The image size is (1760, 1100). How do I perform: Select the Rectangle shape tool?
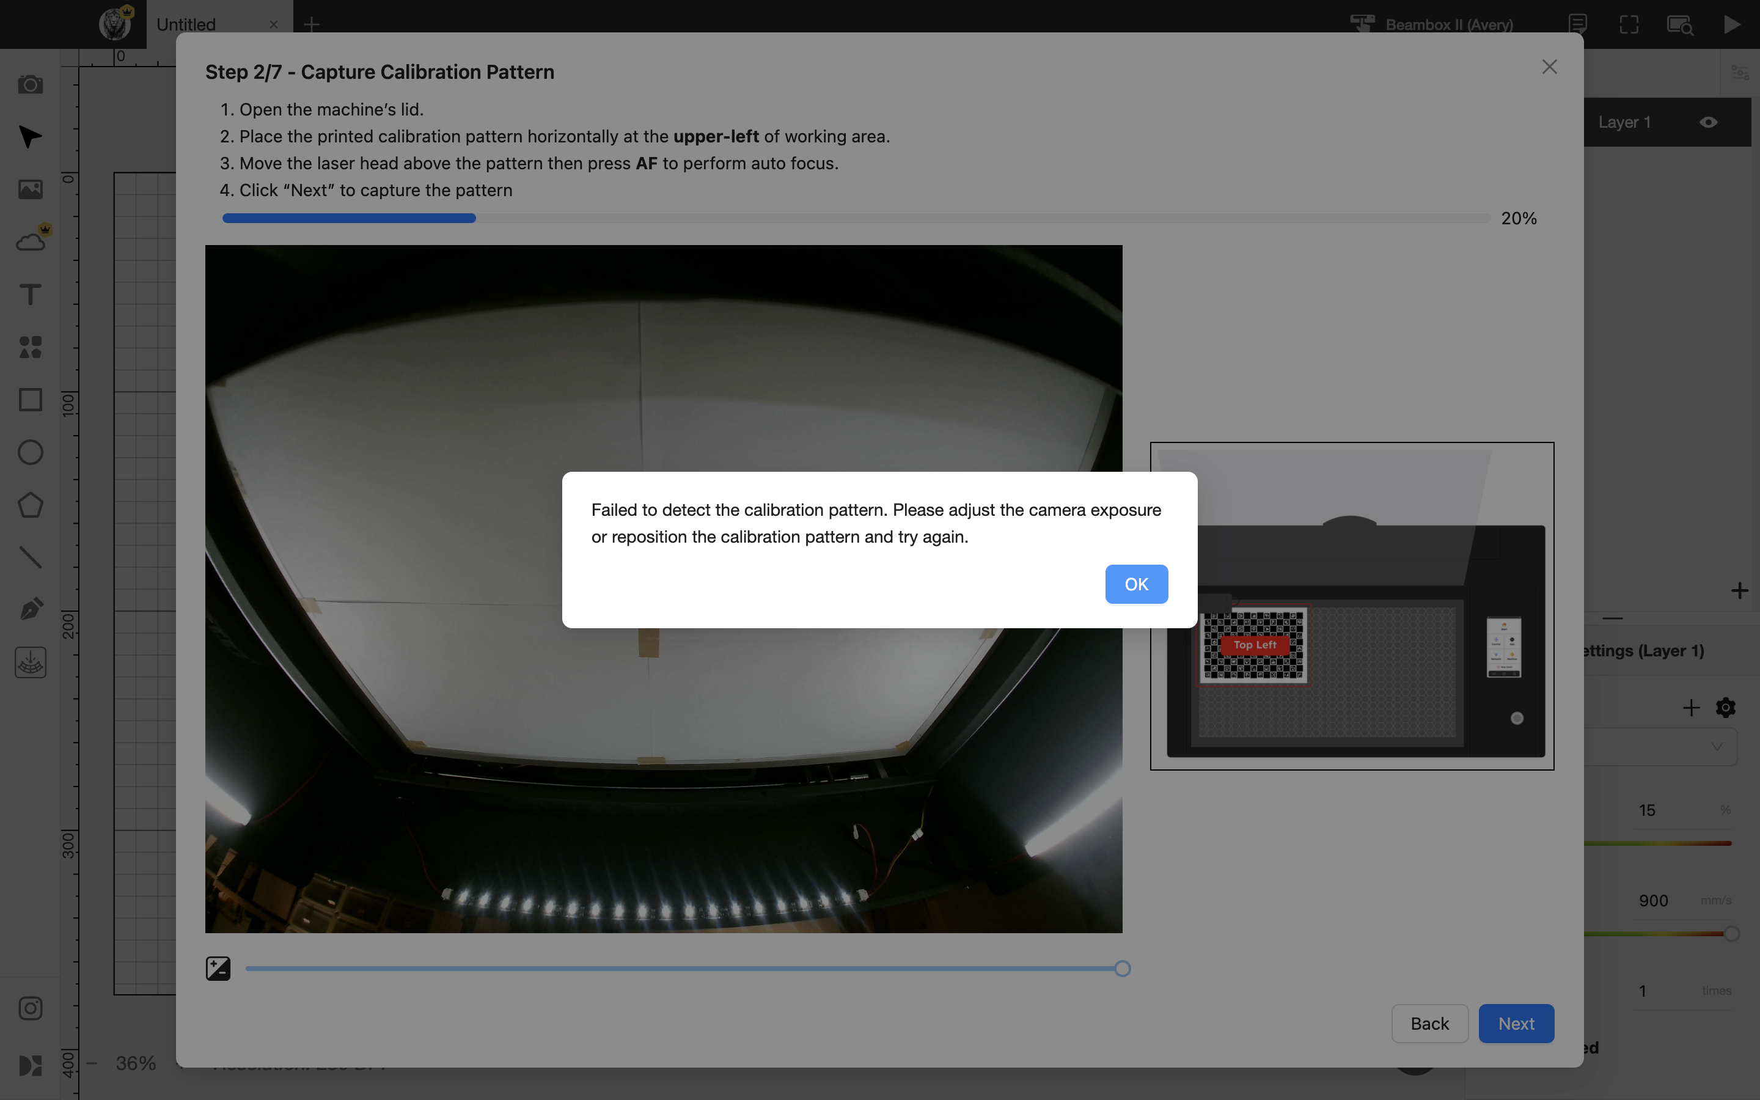[30, 400]
